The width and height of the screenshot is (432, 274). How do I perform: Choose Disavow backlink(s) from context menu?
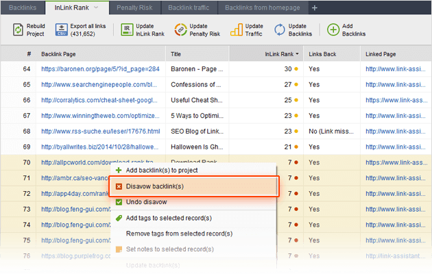(154, 186)
